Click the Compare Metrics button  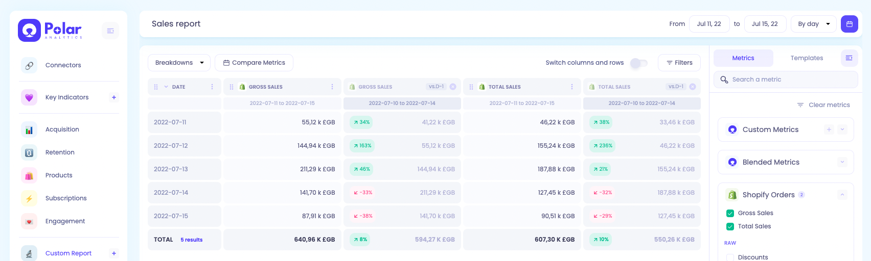tap(254, 63)
